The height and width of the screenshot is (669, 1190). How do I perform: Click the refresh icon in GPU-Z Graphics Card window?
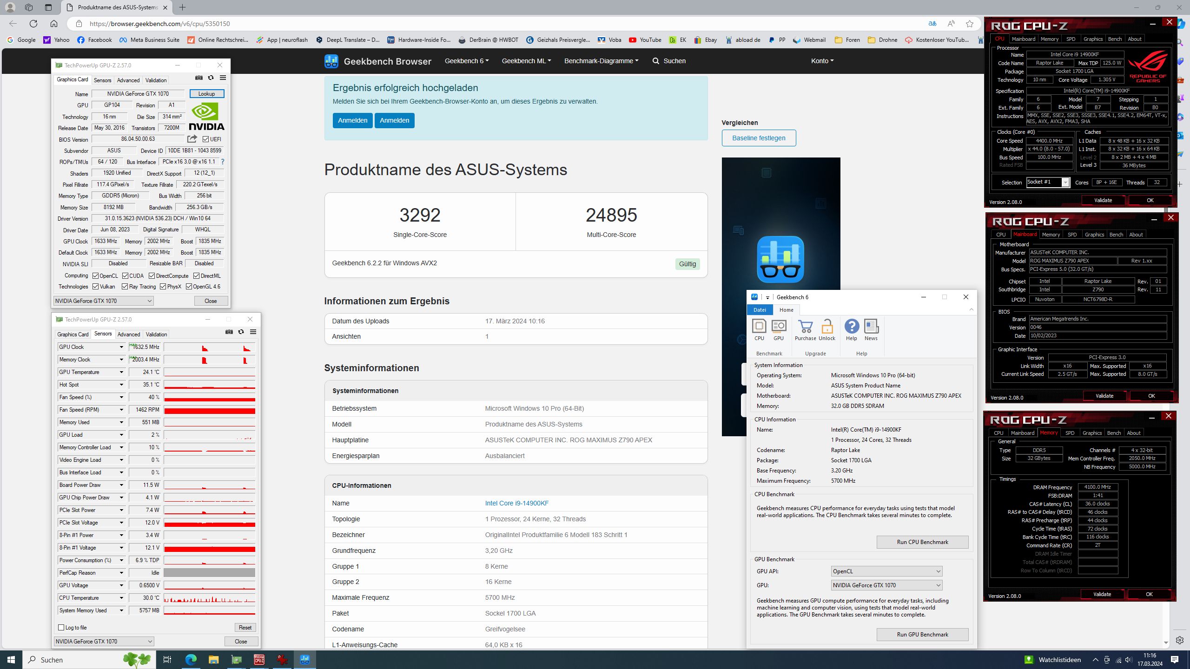point(211,78)
